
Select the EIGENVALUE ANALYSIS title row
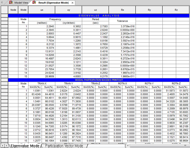[x=99, y=16]
